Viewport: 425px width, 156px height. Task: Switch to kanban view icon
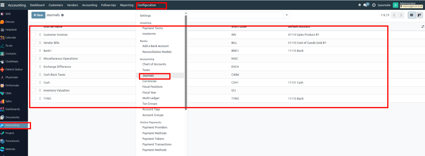419,15
